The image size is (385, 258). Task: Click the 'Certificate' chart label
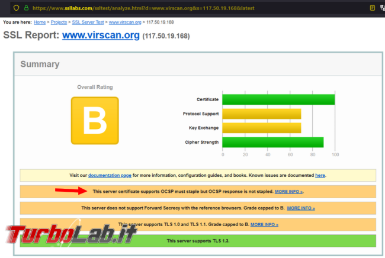click(x=207, y=99)
